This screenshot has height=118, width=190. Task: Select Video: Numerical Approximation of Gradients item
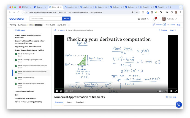(31, 73)
